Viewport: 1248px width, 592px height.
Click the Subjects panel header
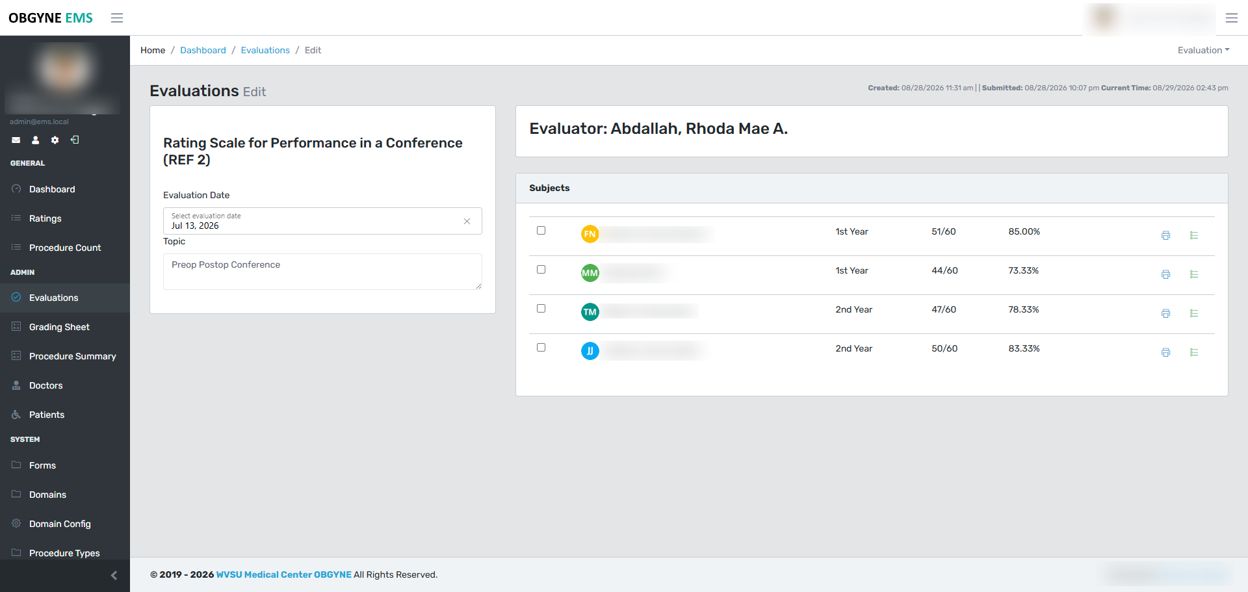[x=872, y=188]
